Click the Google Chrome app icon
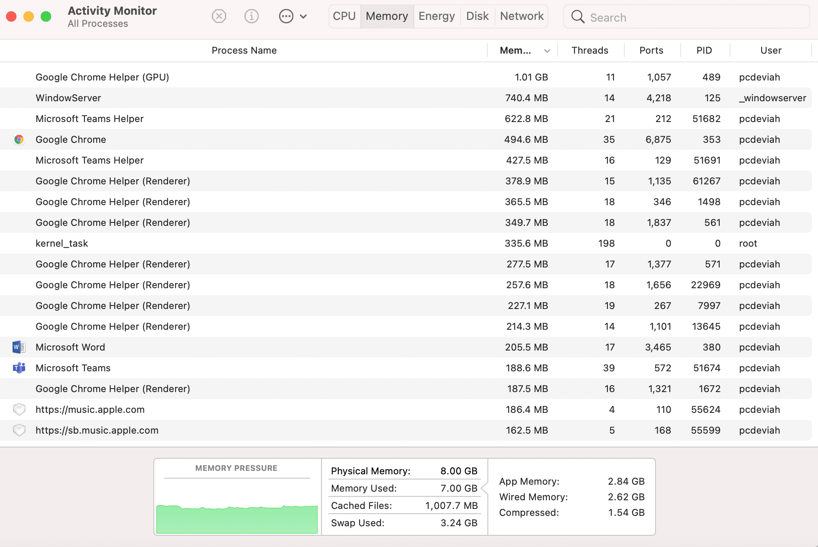 click(x=19, y=139)
